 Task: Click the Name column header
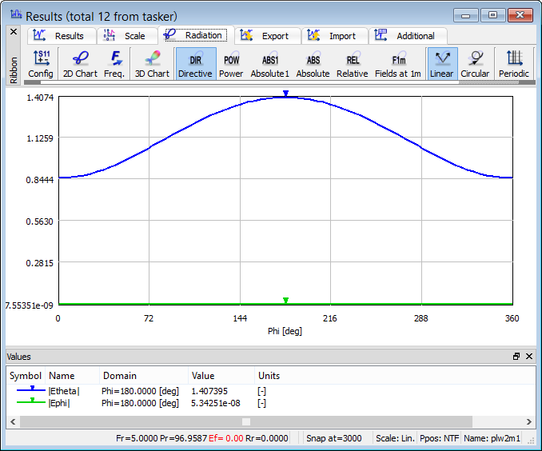72,376
